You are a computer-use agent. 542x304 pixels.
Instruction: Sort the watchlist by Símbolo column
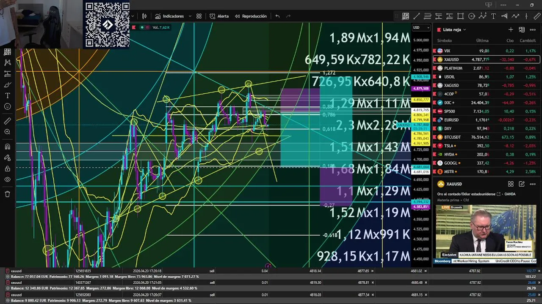444,41
